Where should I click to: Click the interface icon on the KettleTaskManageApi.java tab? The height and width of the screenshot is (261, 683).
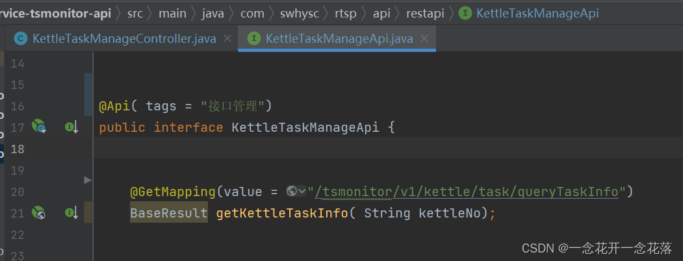point(253,39)
